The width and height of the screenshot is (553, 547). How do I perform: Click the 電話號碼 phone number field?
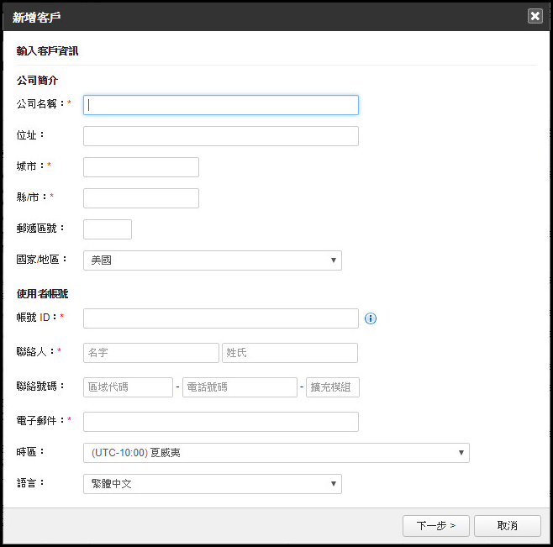click(x=240, y=387)
